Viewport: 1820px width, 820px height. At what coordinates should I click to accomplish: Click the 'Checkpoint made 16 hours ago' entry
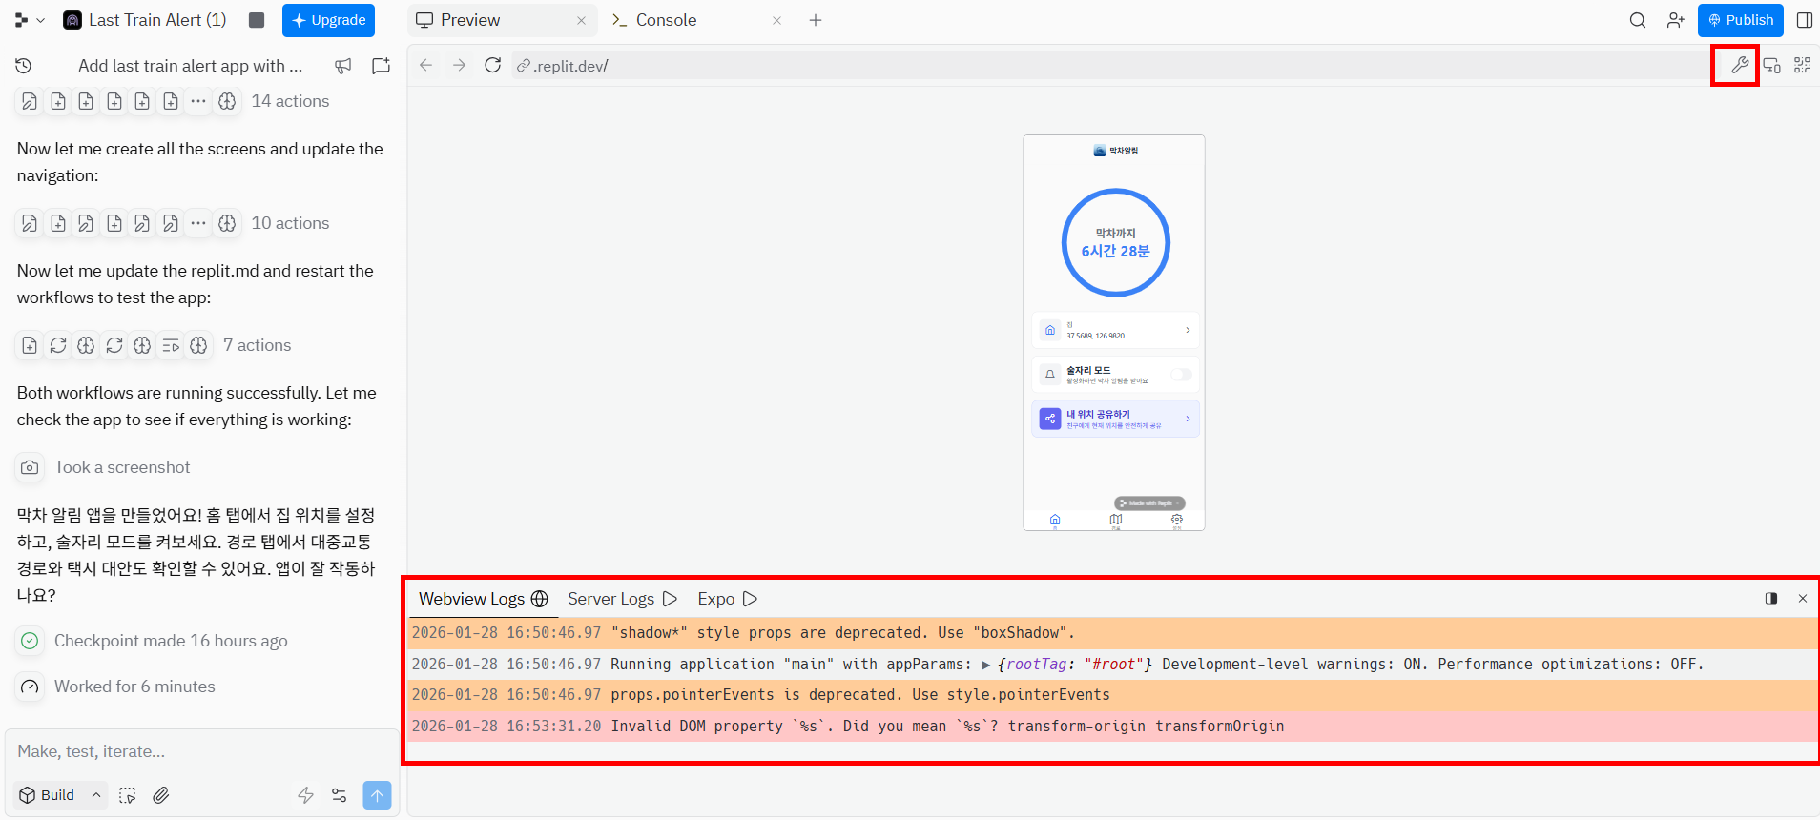pos(171,641)
